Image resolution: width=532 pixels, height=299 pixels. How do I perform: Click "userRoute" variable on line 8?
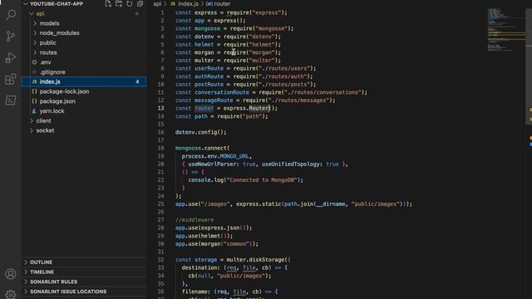tap(209, 68)
